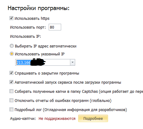Disable Спрашивать о закрытии программы checkbox
143x129 pixels.
click(x=11, y=73)
